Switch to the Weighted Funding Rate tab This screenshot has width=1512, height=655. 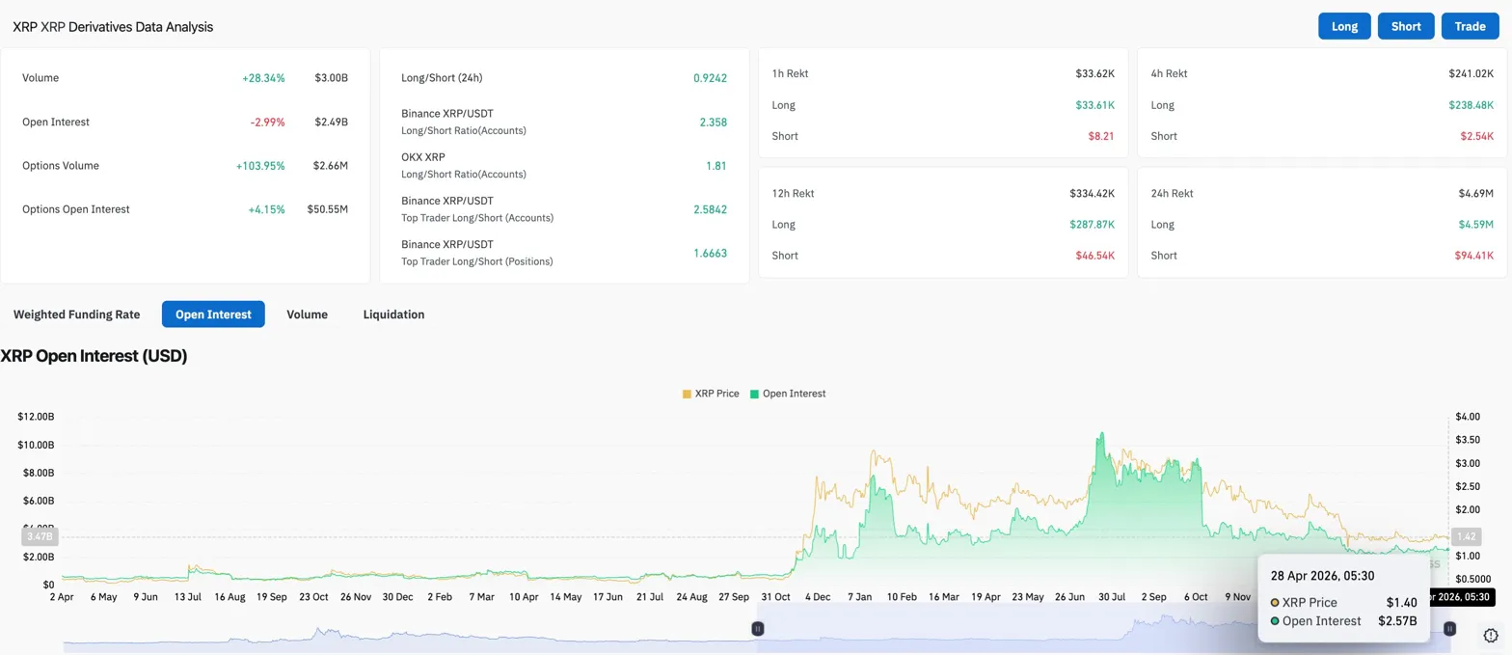pyautogui.click(x=76, y=314)
